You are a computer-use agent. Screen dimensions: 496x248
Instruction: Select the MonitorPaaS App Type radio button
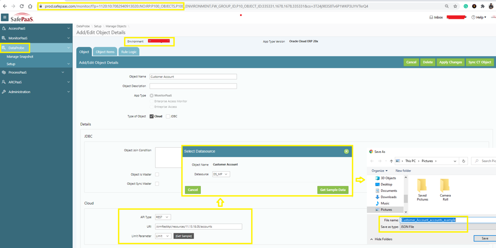pos(151,95)
